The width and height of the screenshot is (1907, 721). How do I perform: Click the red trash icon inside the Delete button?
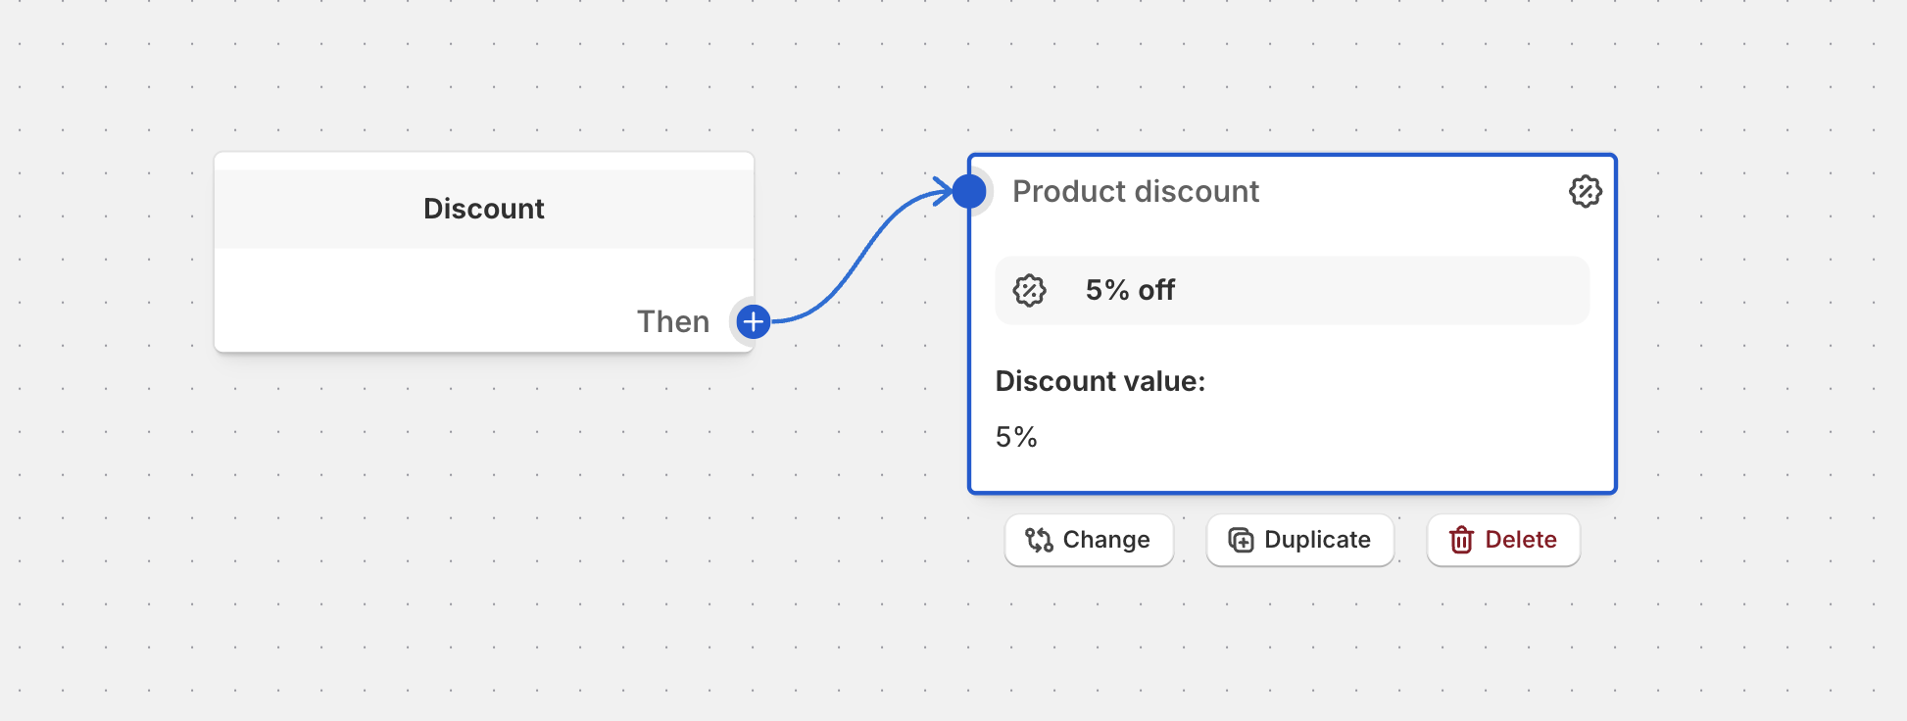point(1461,540)
